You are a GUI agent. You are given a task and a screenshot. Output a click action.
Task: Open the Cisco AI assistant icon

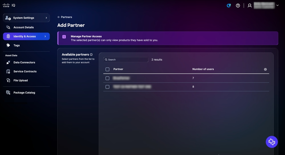pyautogui.click(x=229, y=5)
